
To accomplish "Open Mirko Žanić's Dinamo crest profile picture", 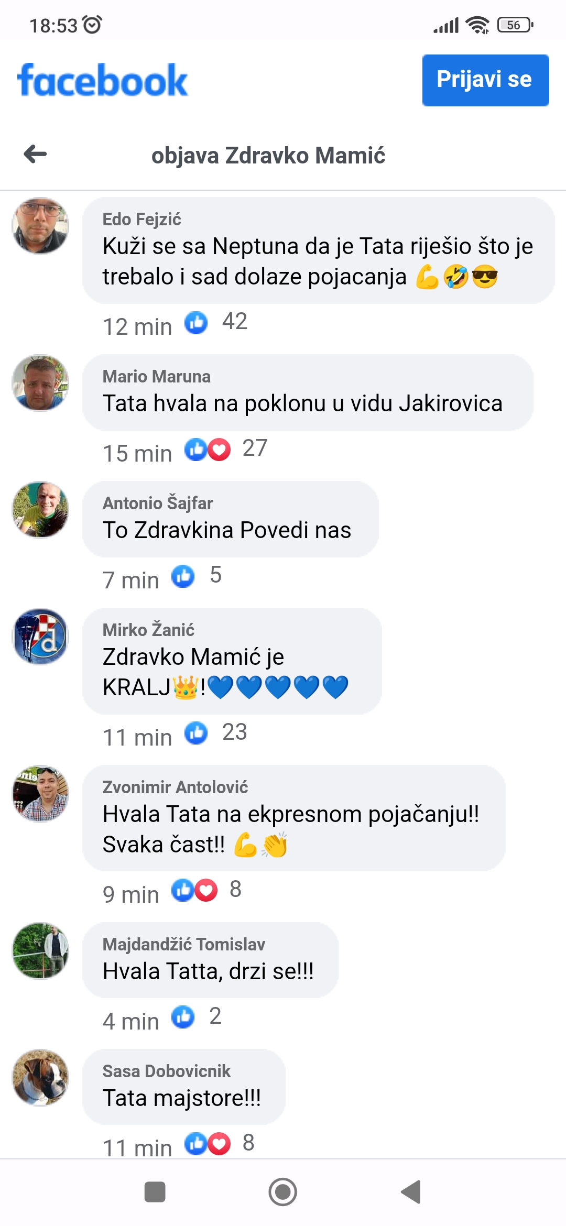I will [x=40, y=637].
